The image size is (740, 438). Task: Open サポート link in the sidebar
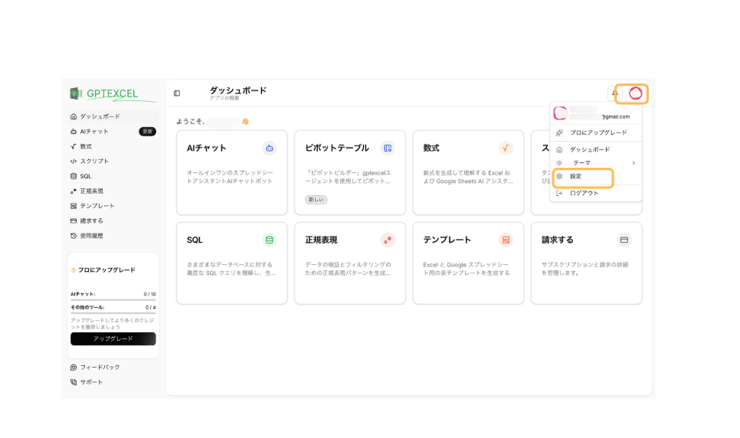coord(91,382)
